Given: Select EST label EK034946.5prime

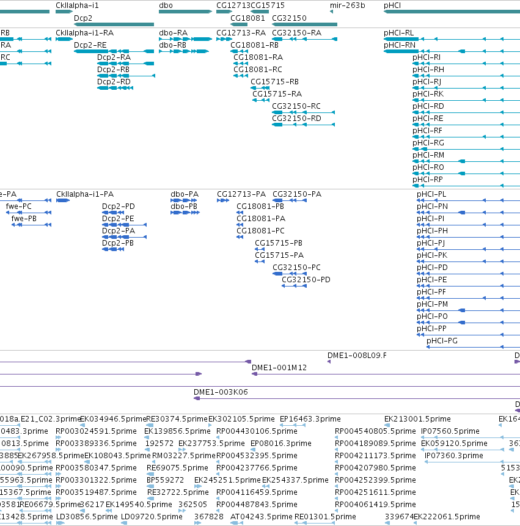Looking at the screenshot, I should coord(114,419).
